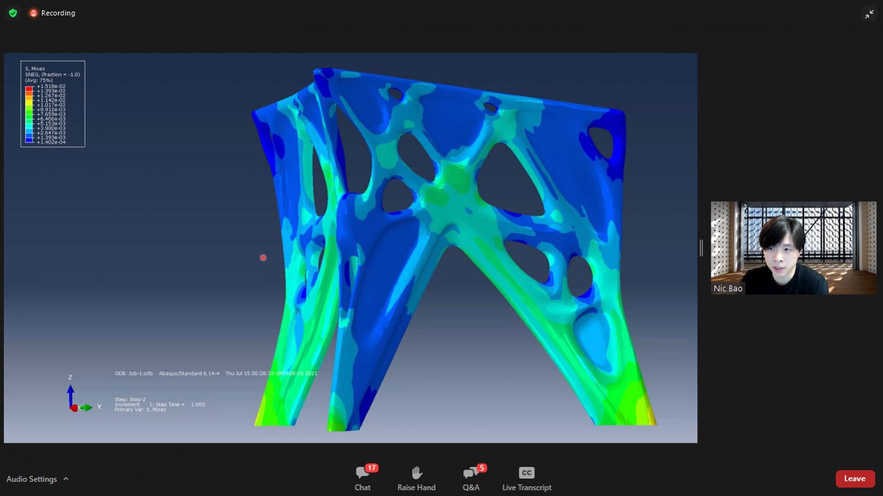
Task: Open Audio Settings via its chevron
Action: [65, 479]
